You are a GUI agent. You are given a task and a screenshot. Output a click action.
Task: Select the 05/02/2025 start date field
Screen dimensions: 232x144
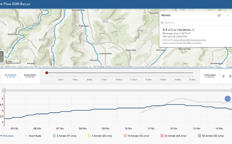(x=10, y=76)
